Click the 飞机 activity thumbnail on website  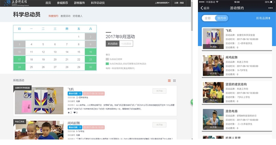pyautogui.click(x=39, y=100)
